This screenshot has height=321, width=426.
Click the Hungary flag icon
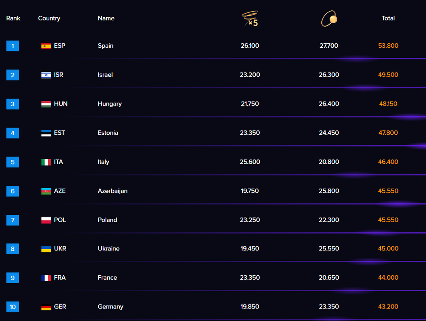point(46,104)
